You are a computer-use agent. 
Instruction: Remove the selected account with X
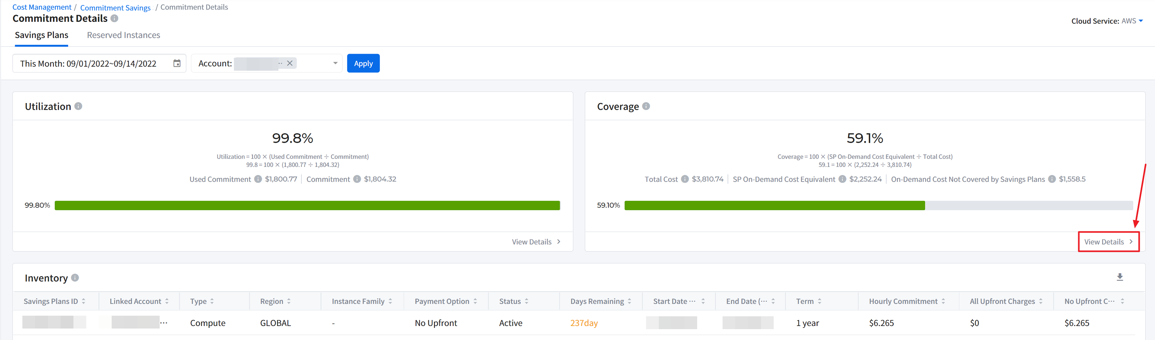click(290, 63)
